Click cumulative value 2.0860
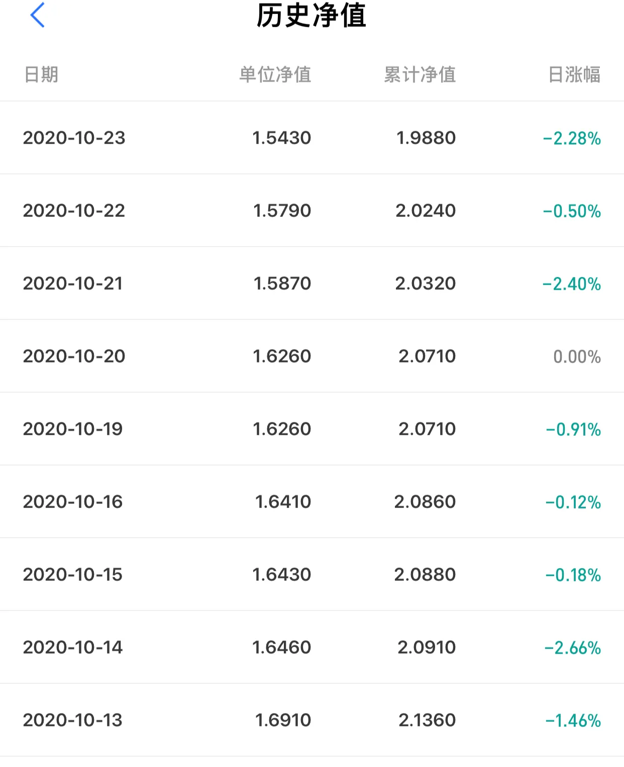This screenshot has height=767, width=624. pyautogui.click(x=425, y=501)
